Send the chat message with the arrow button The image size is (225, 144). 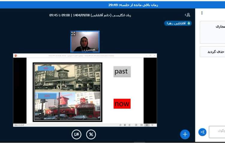point(202,132)
